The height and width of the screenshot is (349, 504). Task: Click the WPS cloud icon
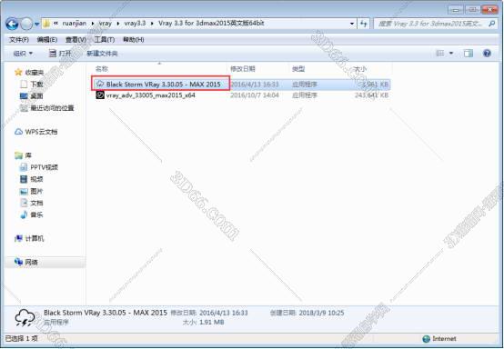point(18,132)
